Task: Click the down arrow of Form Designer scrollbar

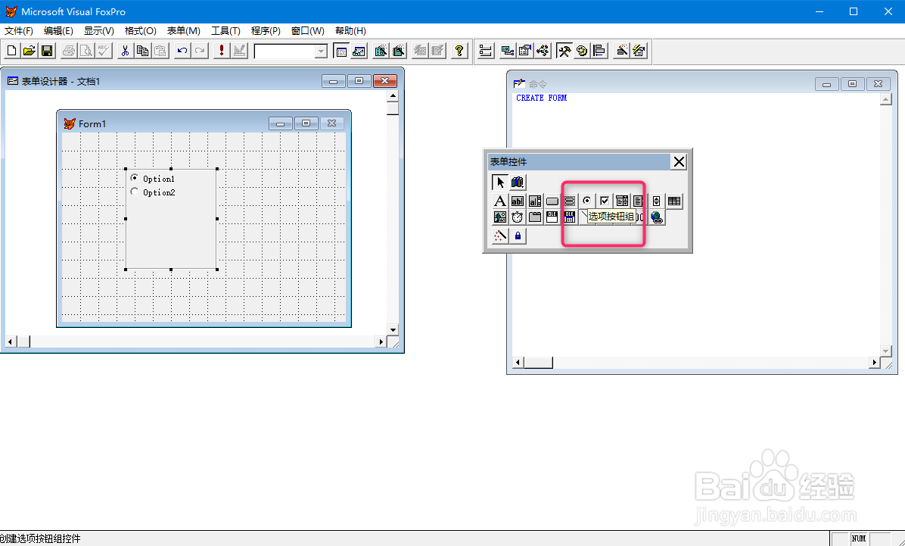Action: 393,330
